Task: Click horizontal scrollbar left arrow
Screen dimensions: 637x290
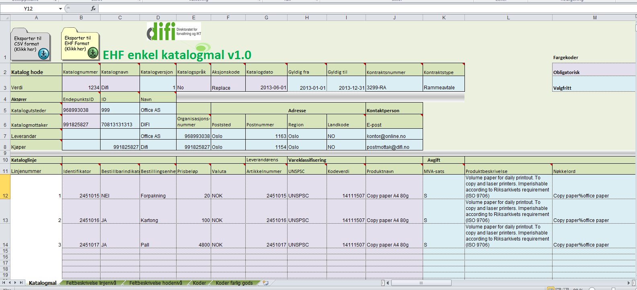Action: pos(388,283)
